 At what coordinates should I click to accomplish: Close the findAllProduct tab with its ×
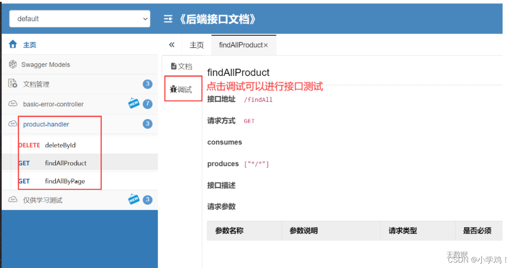(x=266, y=45)
